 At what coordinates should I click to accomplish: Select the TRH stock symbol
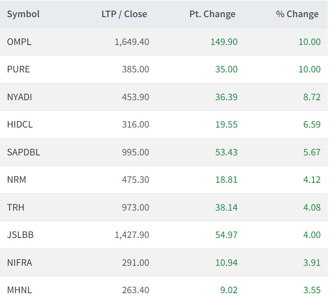[16, 207]
